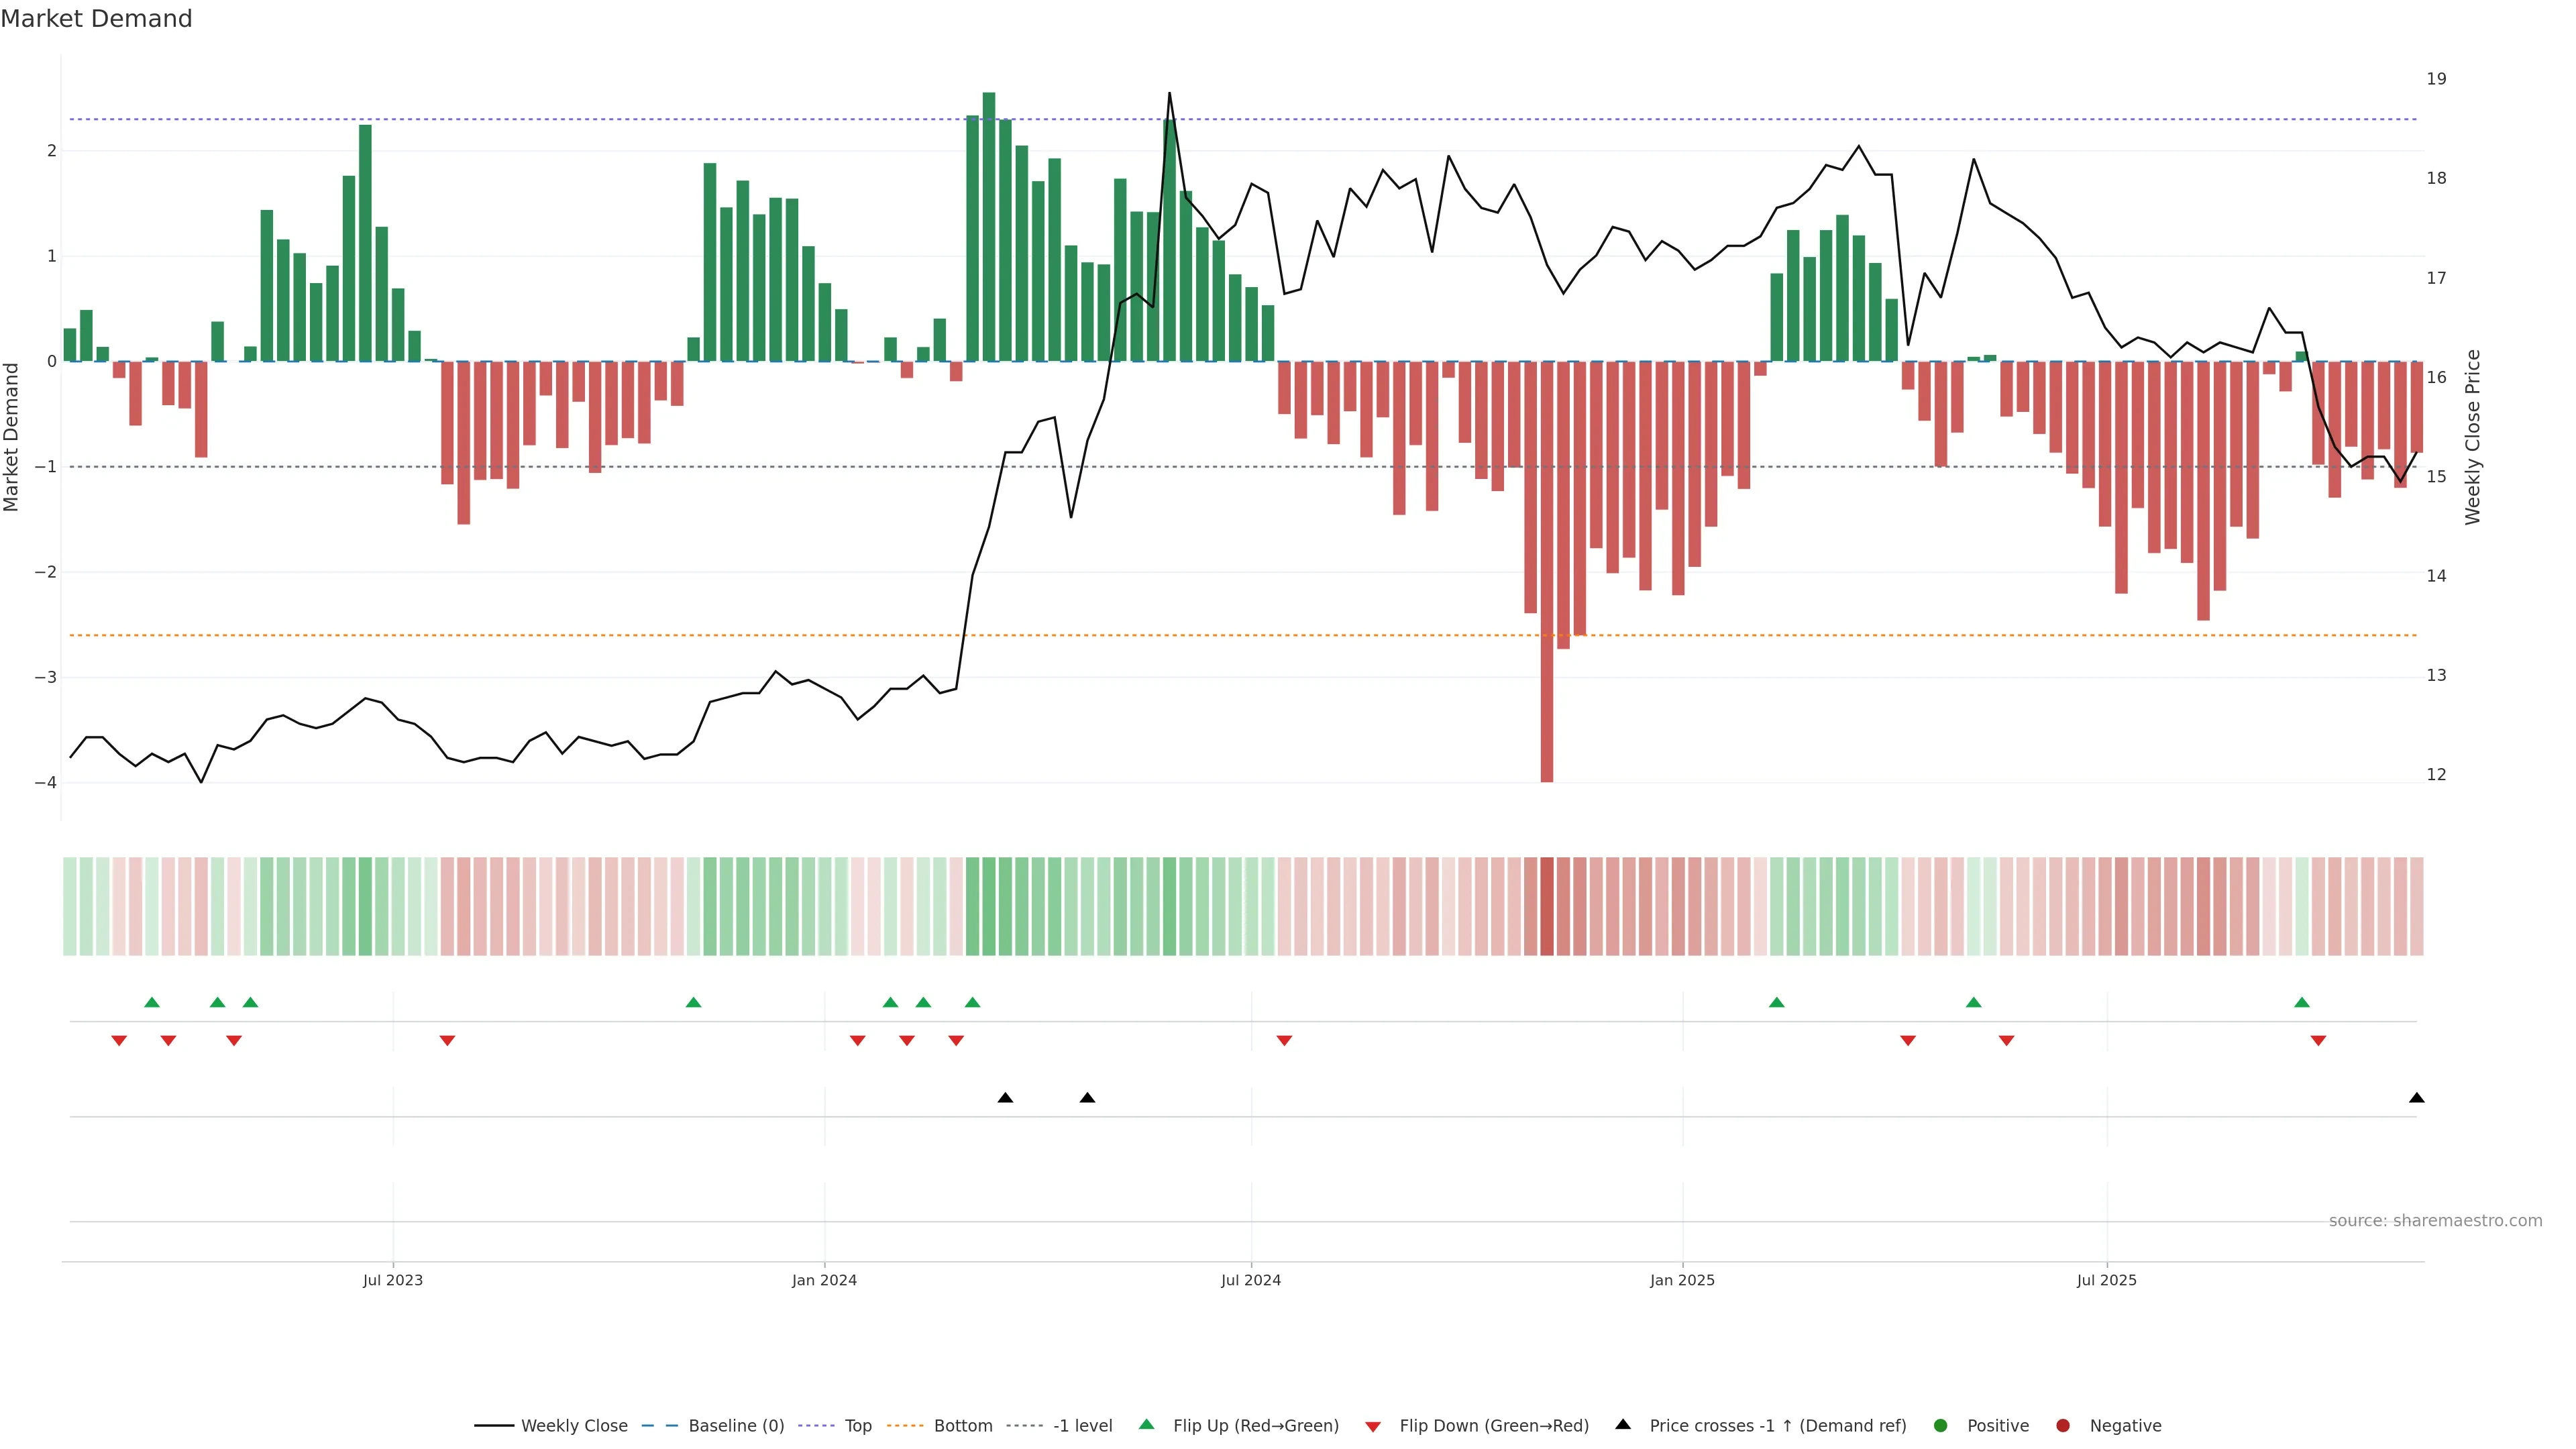2576x1449 pixels.
Task: Click the -1 level legend item
Action: coord(1082,1425)
